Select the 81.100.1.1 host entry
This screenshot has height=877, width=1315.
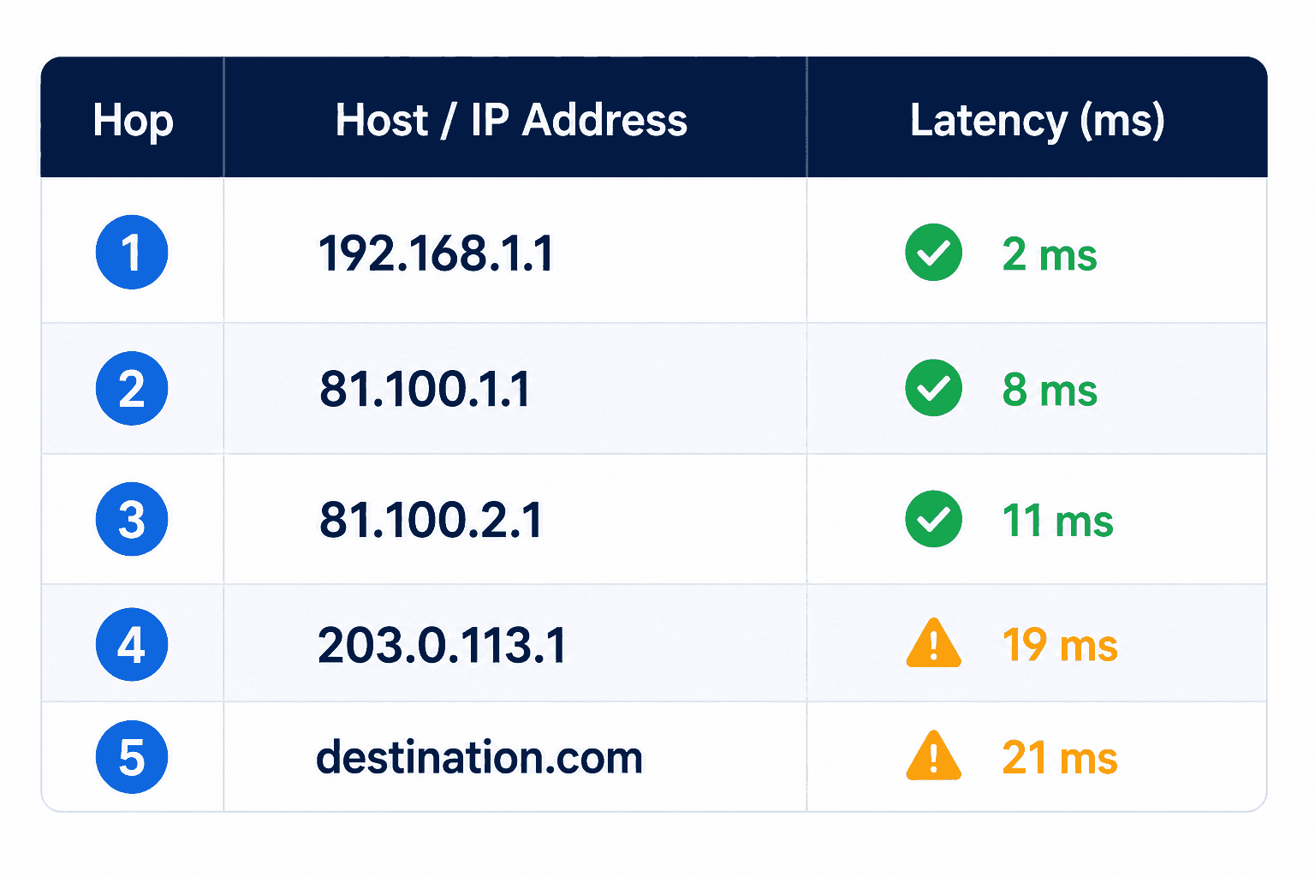coord(425,390)
